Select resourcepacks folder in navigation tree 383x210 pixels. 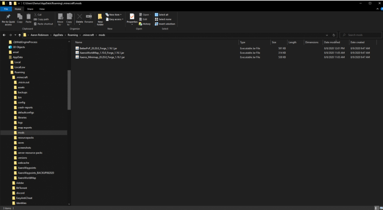[x=26, y=138]
